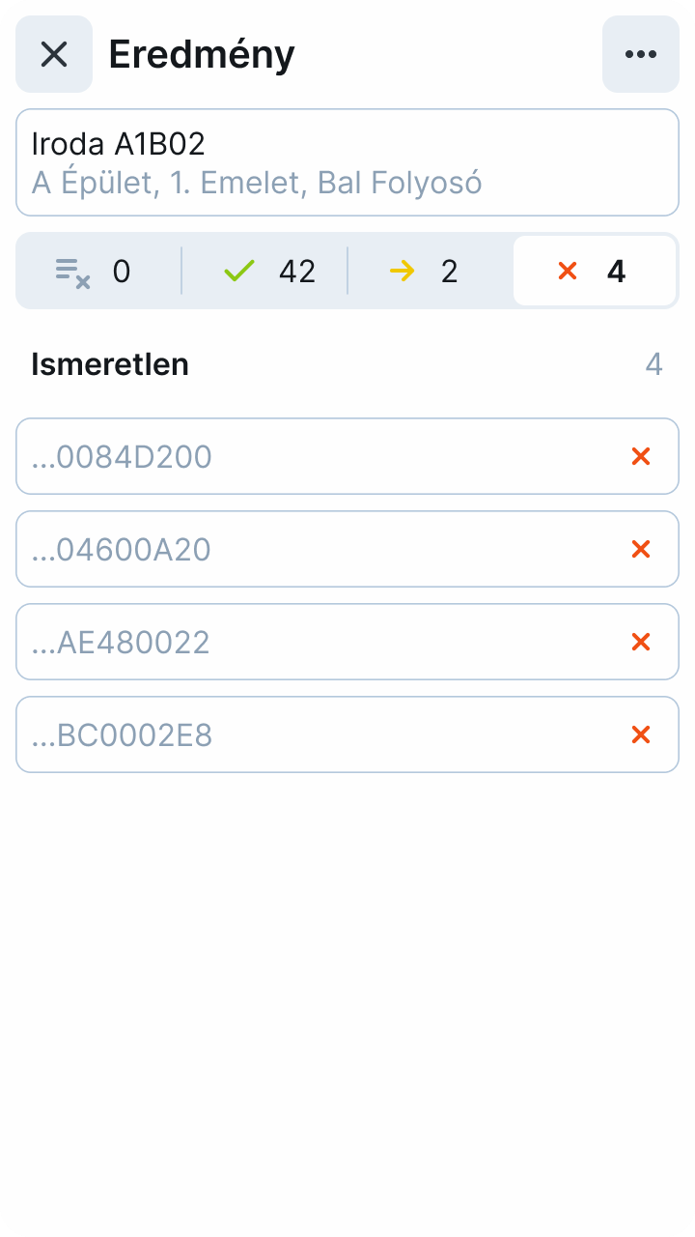
Task: Remove unknown item ...0084D200 with red X
Action: coord(640,456)
